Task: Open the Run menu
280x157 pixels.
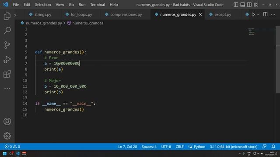Action: pos(82,5)
